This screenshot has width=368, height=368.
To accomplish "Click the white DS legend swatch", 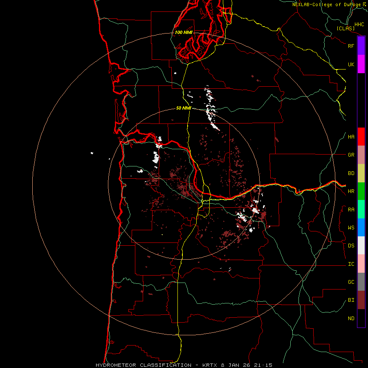I will [361, 245].
